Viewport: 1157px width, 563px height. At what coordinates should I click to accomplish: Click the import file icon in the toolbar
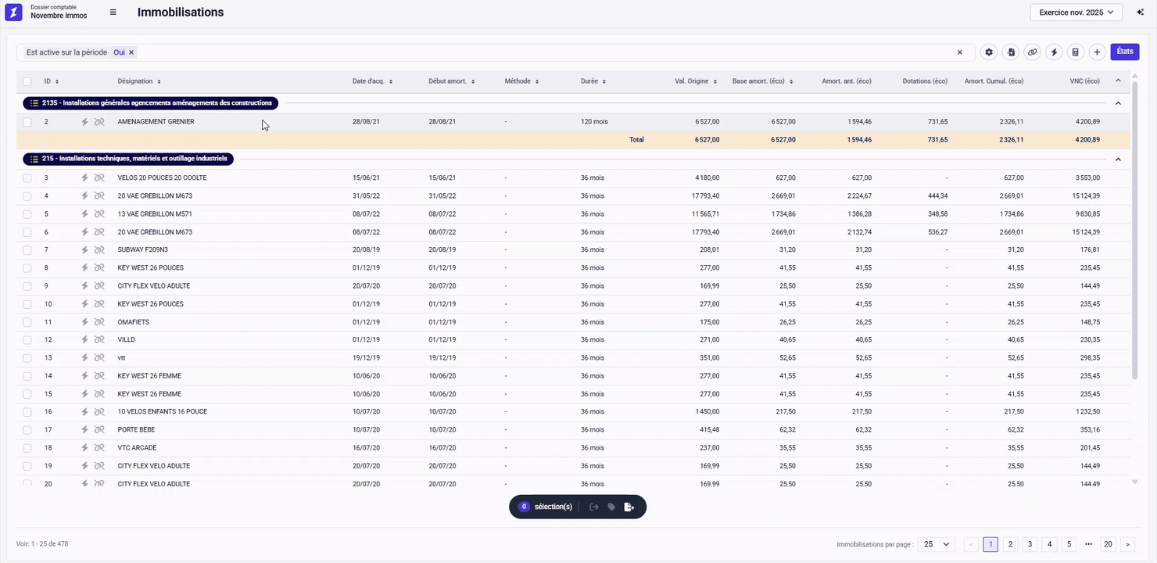click(x=1011, y=52)
